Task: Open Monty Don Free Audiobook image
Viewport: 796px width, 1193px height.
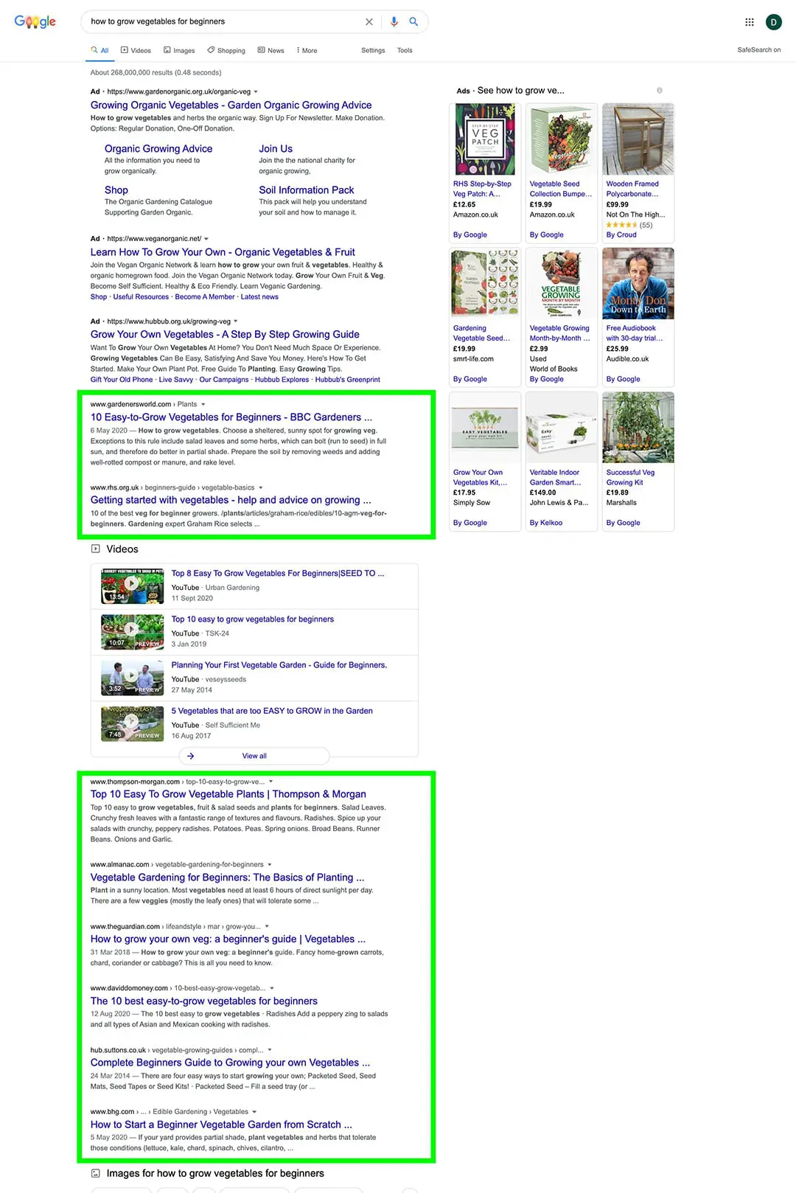Action: pyautogui.click(x=638, y=284)
